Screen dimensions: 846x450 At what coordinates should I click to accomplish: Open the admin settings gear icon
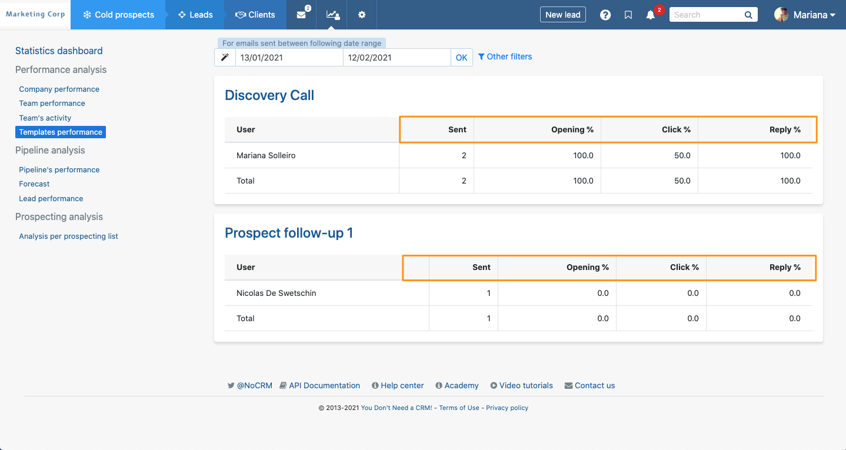coord(362,15)
